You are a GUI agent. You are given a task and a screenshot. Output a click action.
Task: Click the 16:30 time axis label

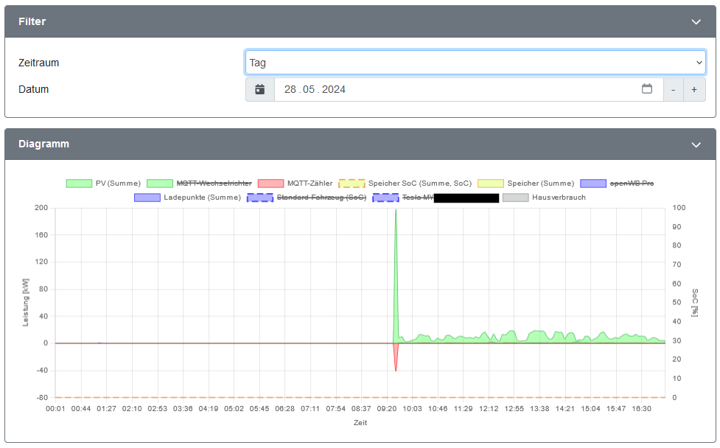tap(641, 408)
